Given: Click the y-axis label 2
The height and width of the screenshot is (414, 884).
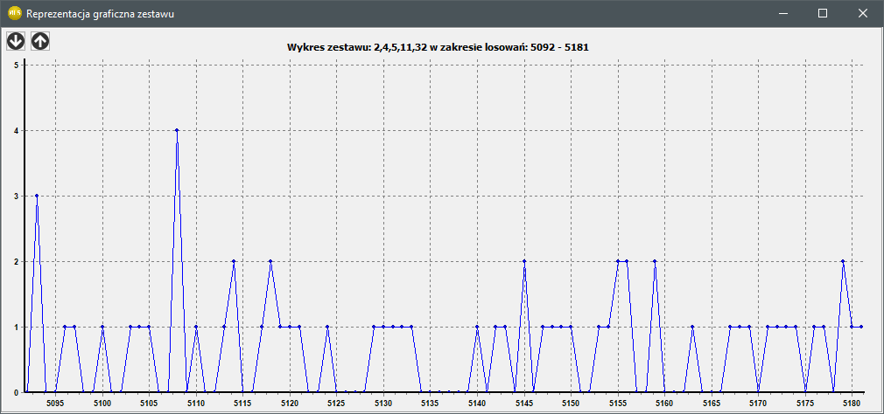Looking at the screenshot, I should coord(17,261).
